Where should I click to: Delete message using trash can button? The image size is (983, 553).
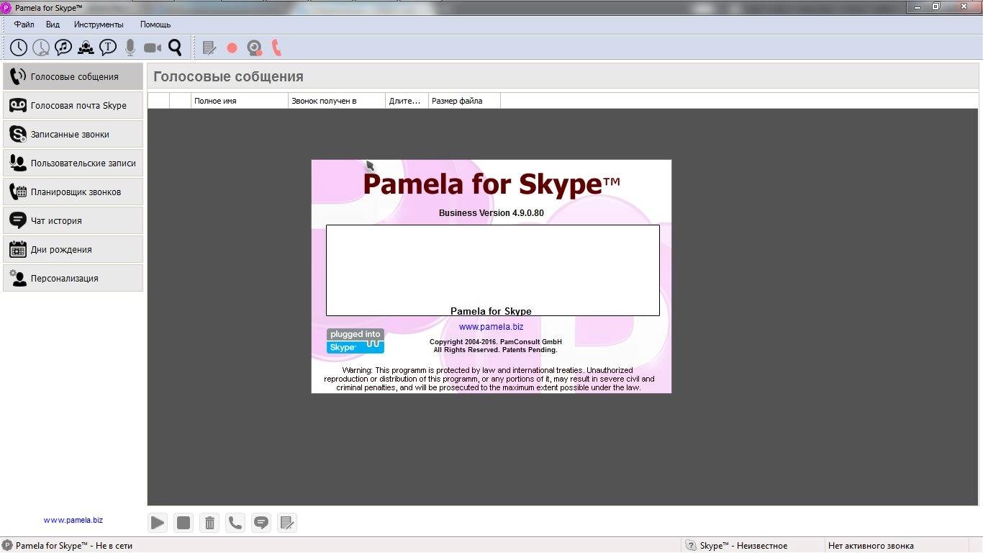tap(209, 523)
